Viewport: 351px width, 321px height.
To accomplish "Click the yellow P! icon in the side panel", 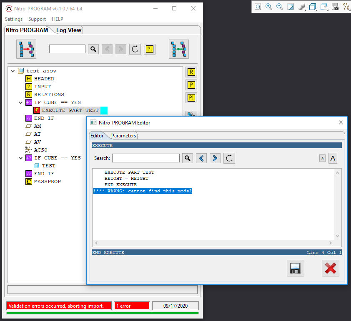I will (191, 98).
